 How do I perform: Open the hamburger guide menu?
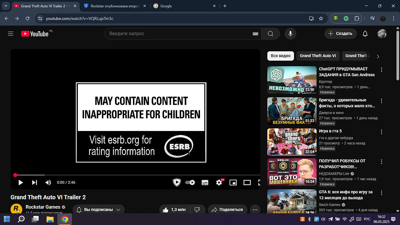[10, 34]
